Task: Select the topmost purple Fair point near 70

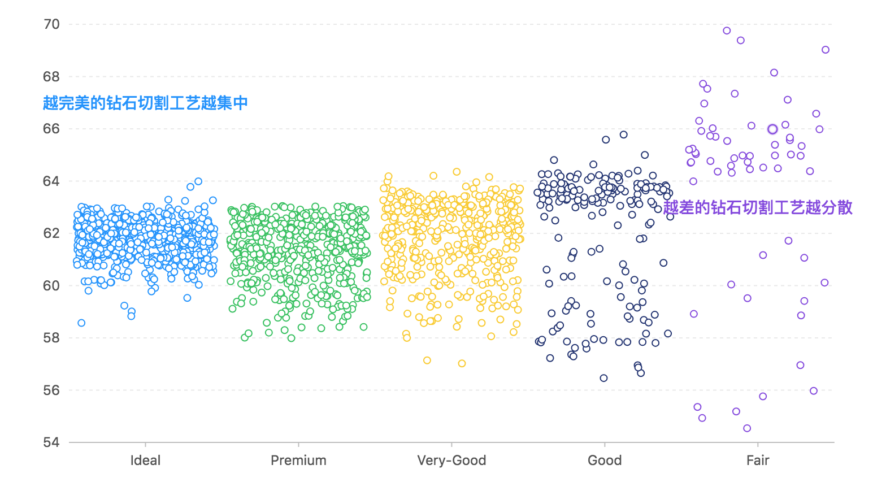Action: click(727, 31)
